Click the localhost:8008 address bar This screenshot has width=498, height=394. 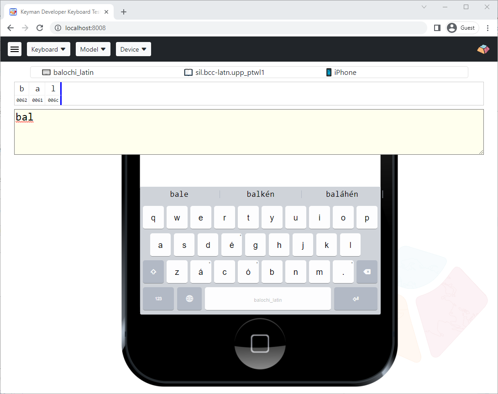(238, 28)
